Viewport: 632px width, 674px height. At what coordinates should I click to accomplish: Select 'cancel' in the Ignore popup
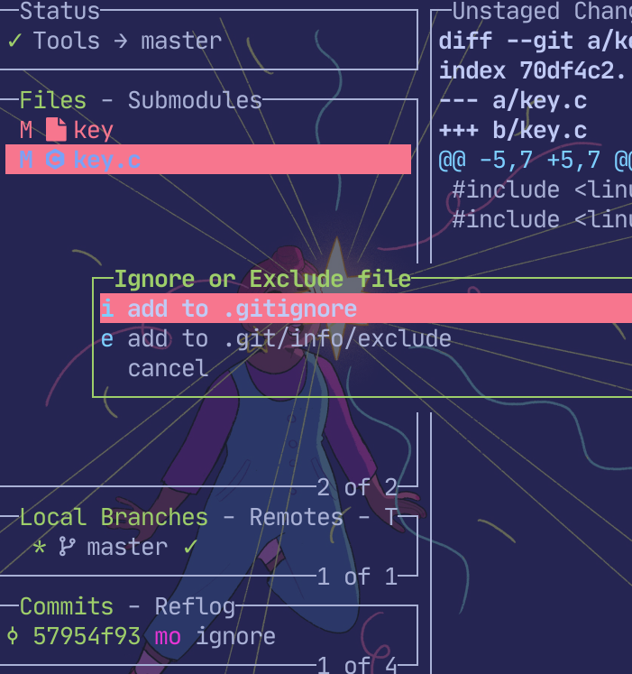click(x=168, y=368)
